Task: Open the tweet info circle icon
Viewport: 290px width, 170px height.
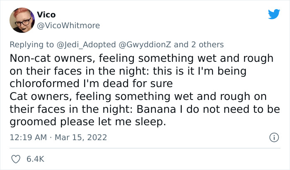Action: click(x=273, y=137)
